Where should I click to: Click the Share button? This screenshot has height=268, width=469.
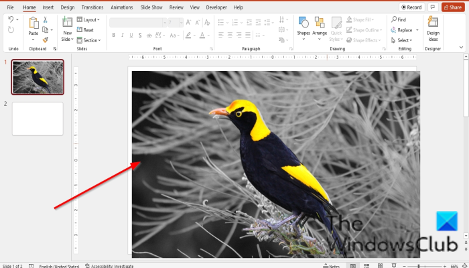coord(453,7)
